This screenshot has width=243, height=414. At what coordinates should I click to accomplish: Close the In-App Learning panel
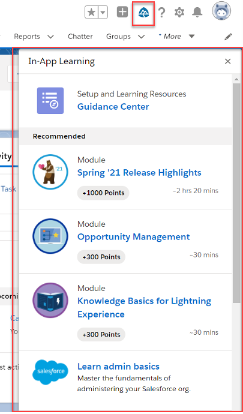click(x=227, y=61)
